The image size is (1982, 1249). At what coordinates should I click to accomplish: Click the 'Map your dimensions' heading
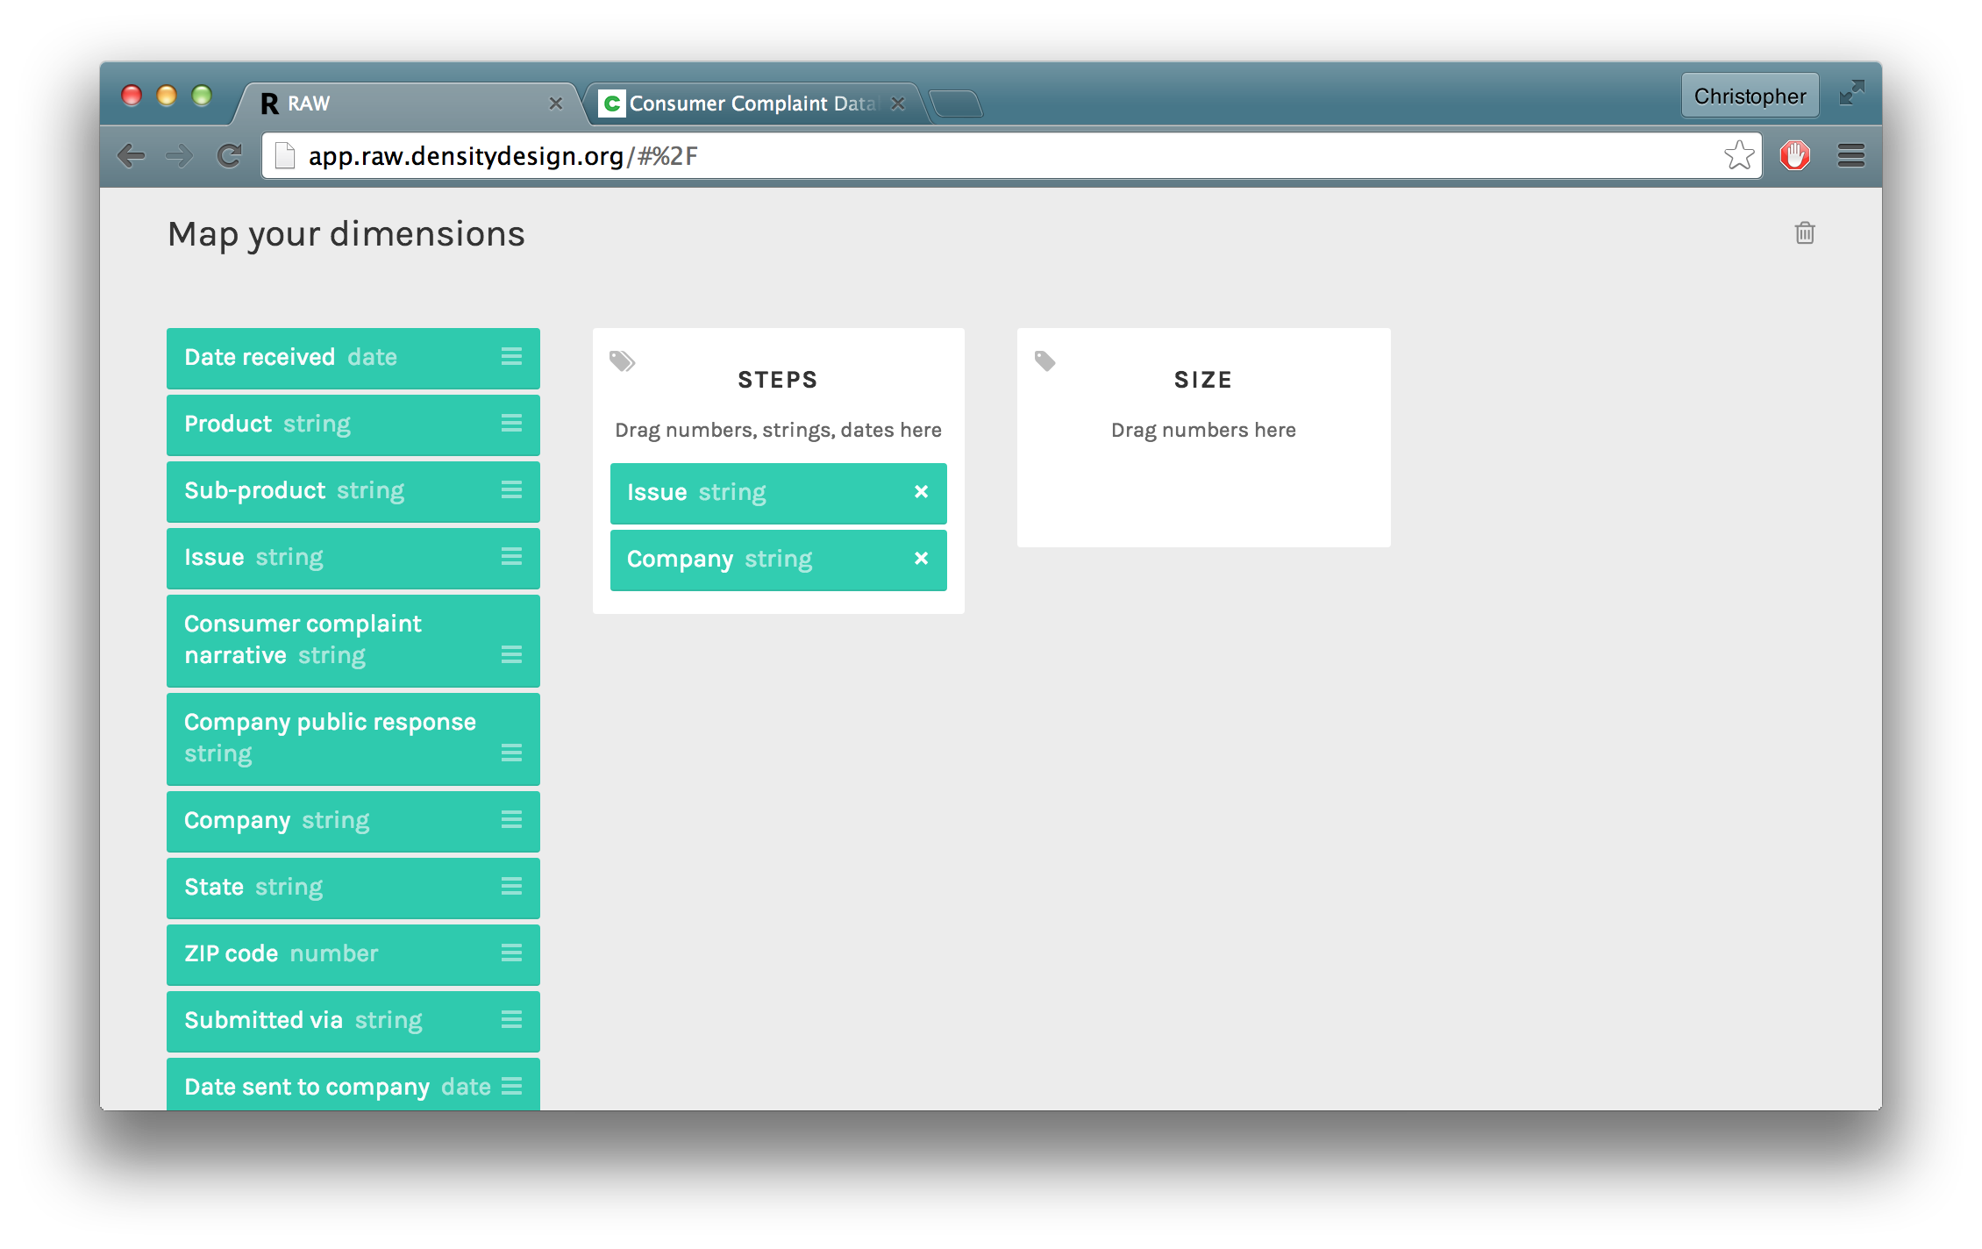pos(346,234)
